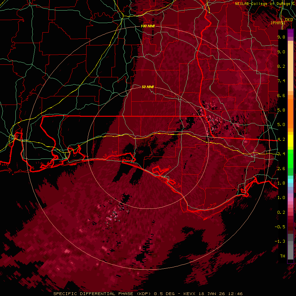Select the 7.4 scale label

pyautogui.click(x=281, y=81)
